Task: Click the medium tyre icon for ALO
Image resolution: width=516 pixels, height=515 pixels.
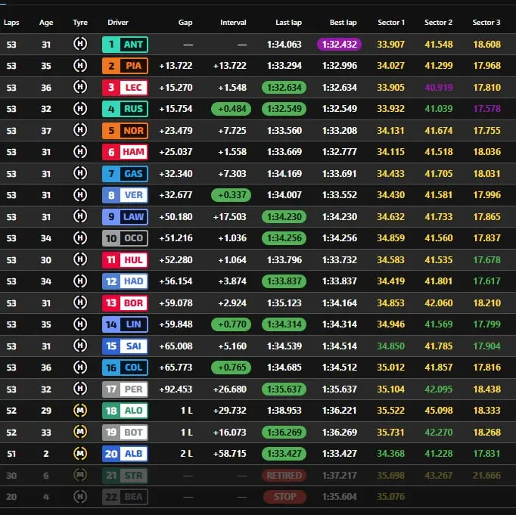Action: coord(79,411)
